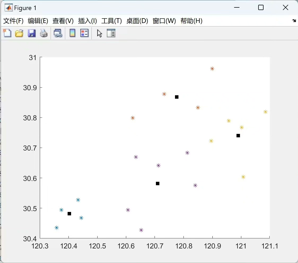The image size is (298, 263).
Task: Maximize the Figure 1 window
Action: point(261,8)
